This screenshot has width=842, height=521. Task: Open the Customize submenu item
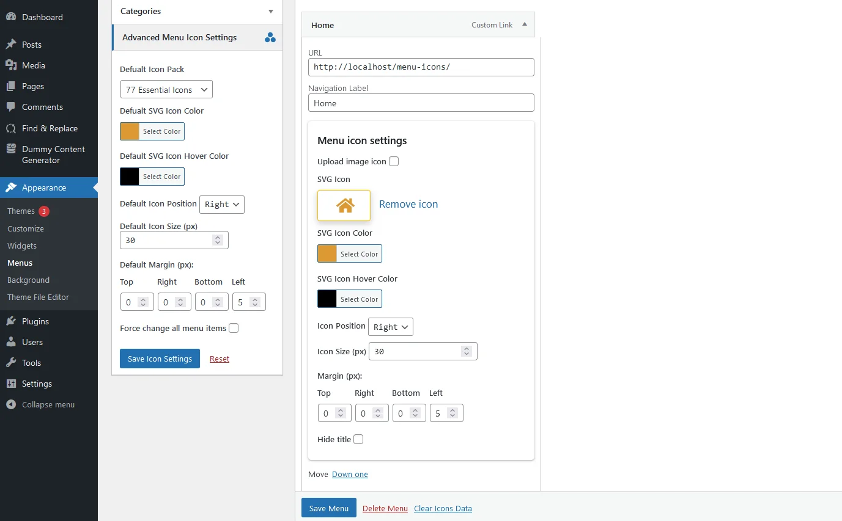[x=26, y=228]
